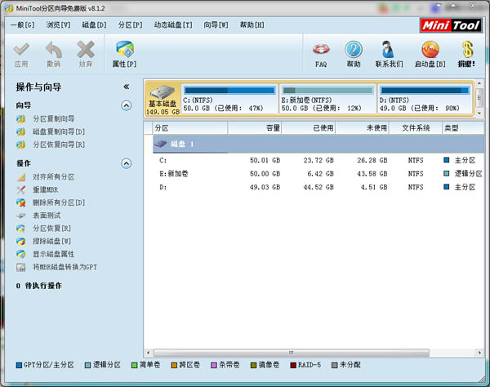The image size is (490, 387).
Task: Click disk map scrollbar down arrow
Action: tap(479, 113)
